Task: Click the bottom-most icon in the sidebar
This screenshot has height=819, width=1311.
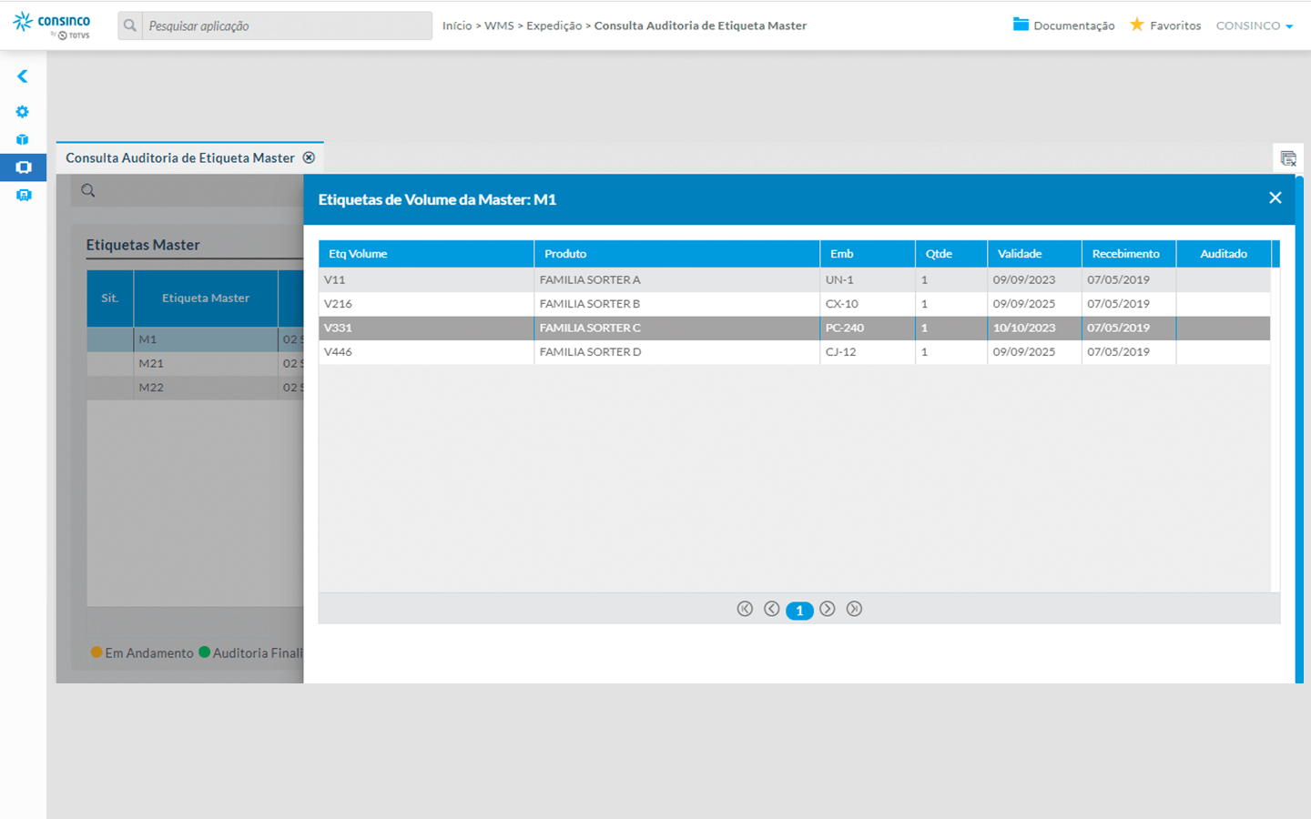Action: click(x=23, y=196)
